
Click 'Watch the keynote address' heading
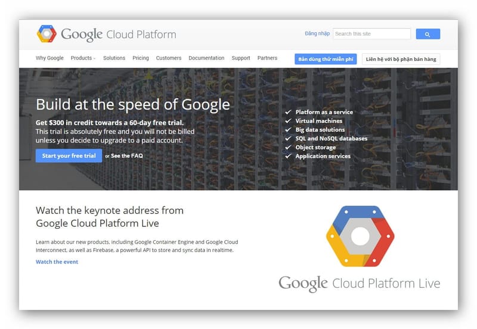tap(110, 217)
